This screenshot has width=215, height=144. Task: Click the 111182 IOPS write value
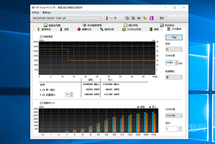pyautogui.click(x=112, y=94)
